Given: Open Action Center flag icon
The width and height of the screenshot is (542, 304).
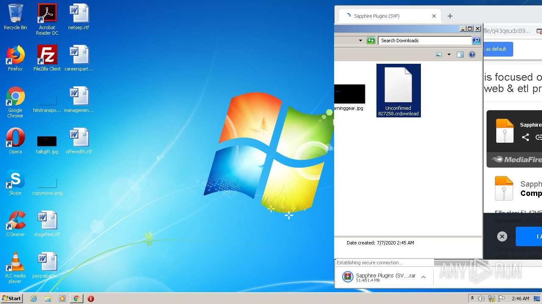Looking at the screenshot, I should coord(502,299).
